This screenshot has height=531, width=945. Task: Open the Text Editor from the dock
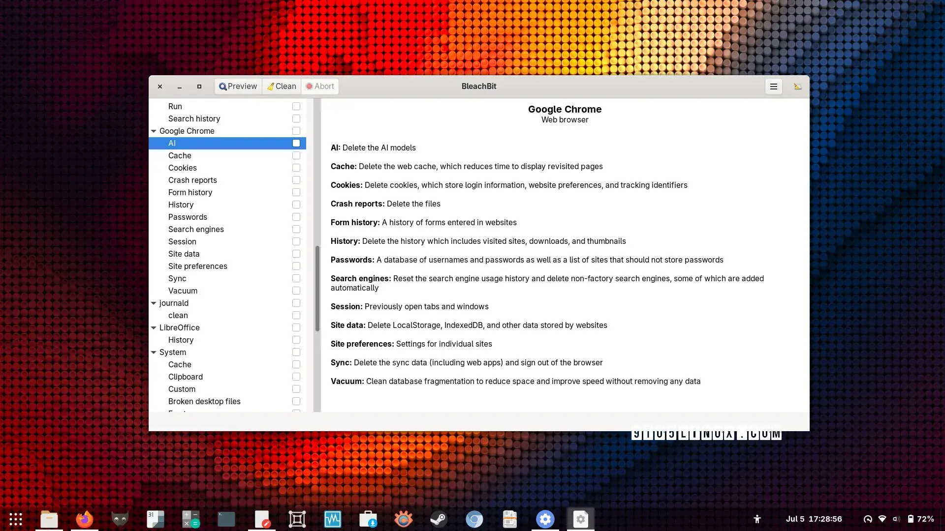[262, 519]
